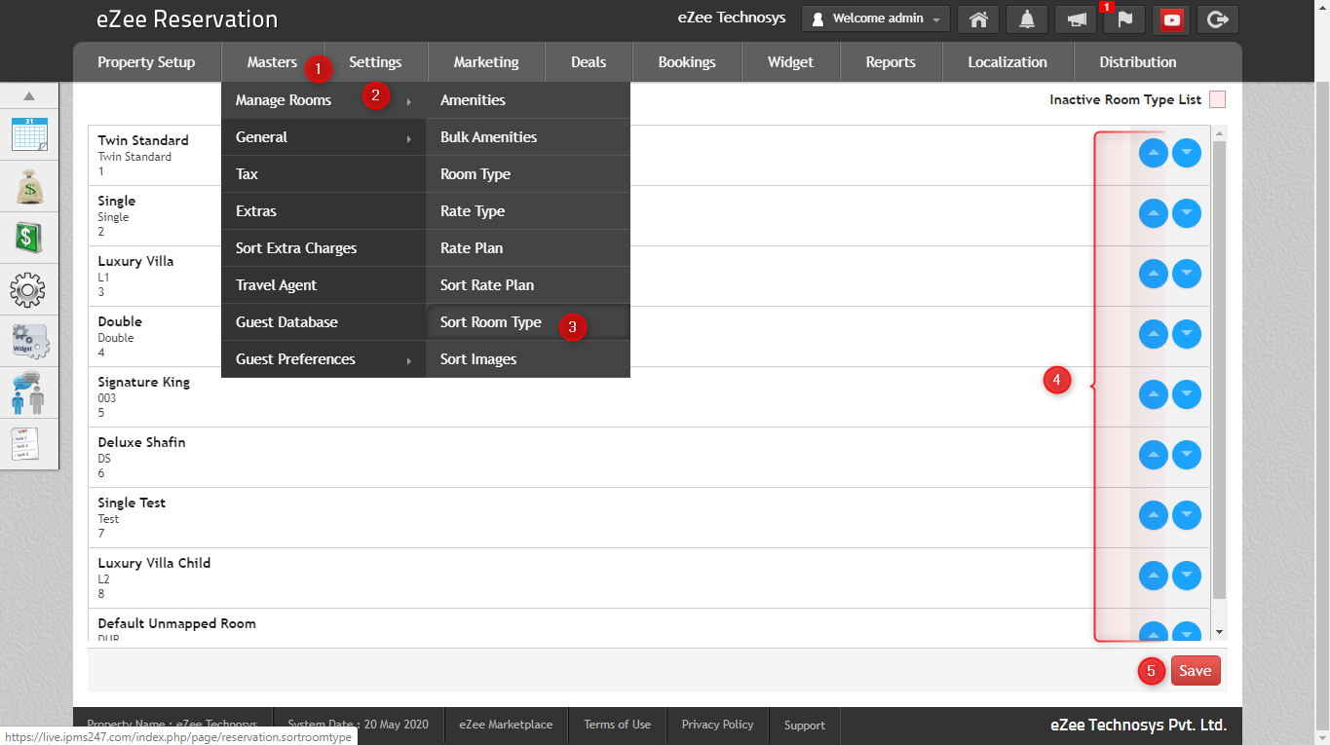Open the Property Setup menu
Screen dimensions: 1330x745
coord(146,62)
